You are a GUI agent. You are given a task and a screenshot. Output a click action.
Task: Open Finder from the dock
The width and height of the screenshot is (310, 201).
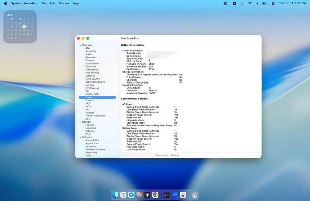(115, 195)
